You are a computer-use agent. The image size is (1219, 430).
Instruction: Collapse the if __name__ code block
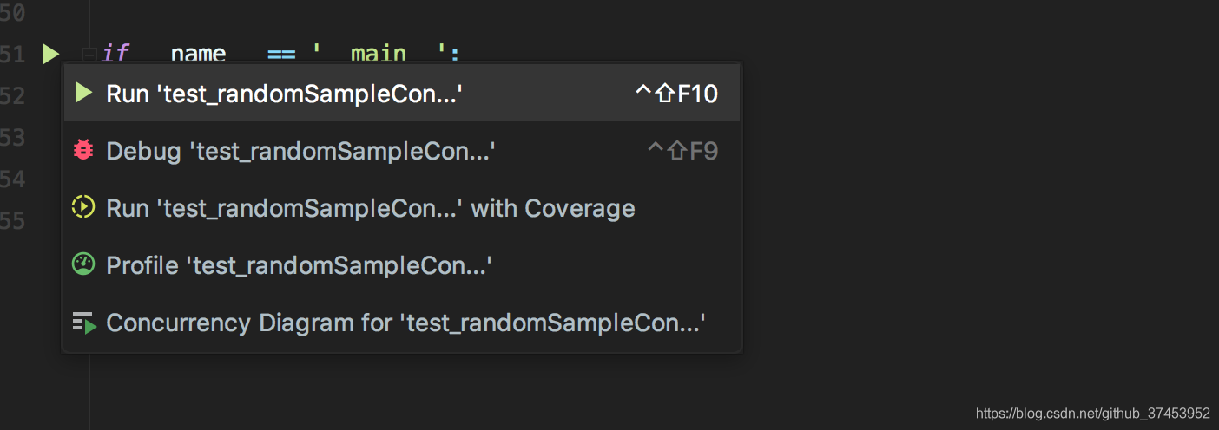coord(89,55)
